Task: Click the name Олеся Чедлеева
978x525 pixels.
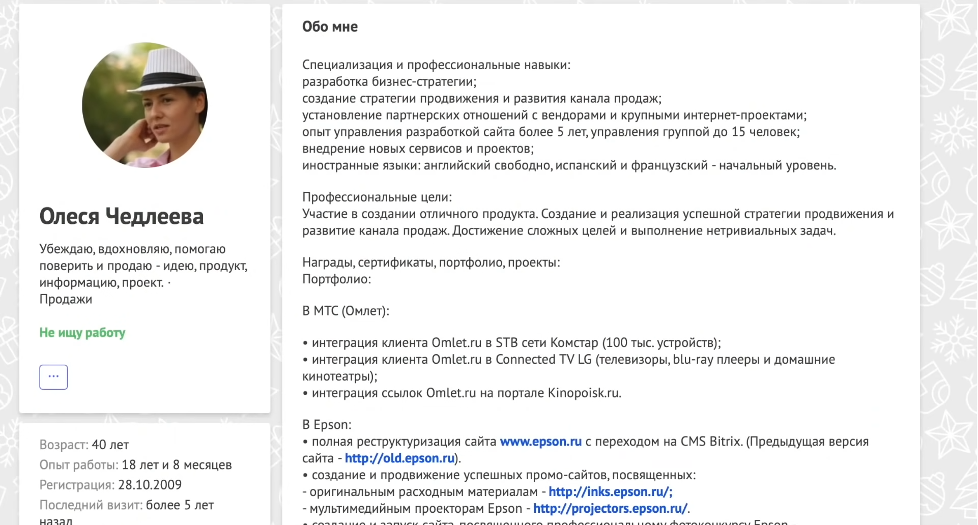Action: pos(122,217)
